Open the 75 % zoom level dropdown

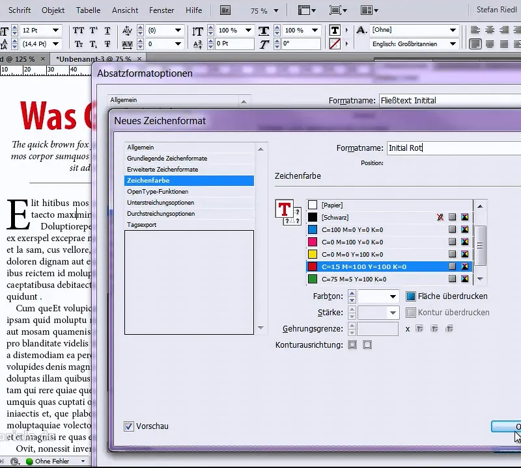click(x=275, y=11)
